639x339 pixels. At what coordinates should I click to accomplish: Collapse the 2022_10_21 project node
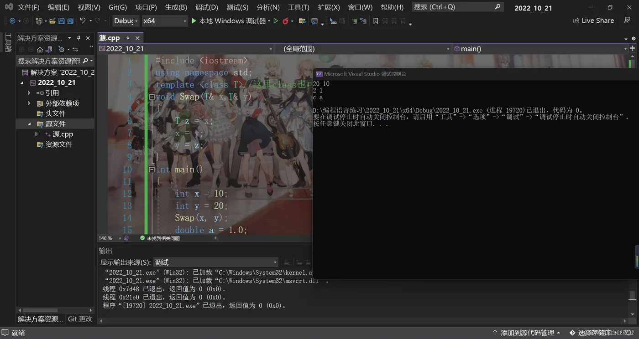[x=22, y=83]
